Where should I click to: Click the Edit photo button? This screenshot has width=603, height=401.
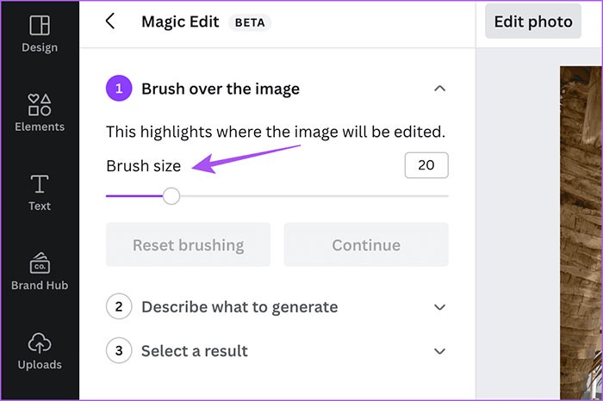(x=532, y=22)
